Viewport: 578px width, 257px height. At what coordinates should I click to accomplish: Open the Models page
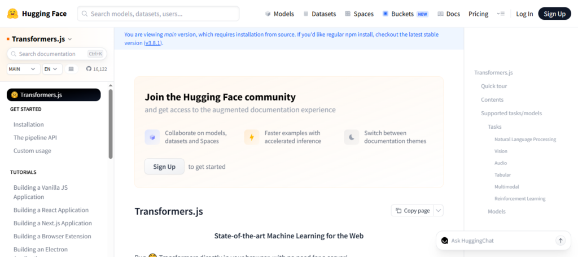[x=279, y=14]
